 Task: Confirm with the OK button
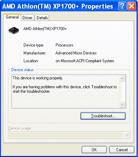(x=94, y=149)
